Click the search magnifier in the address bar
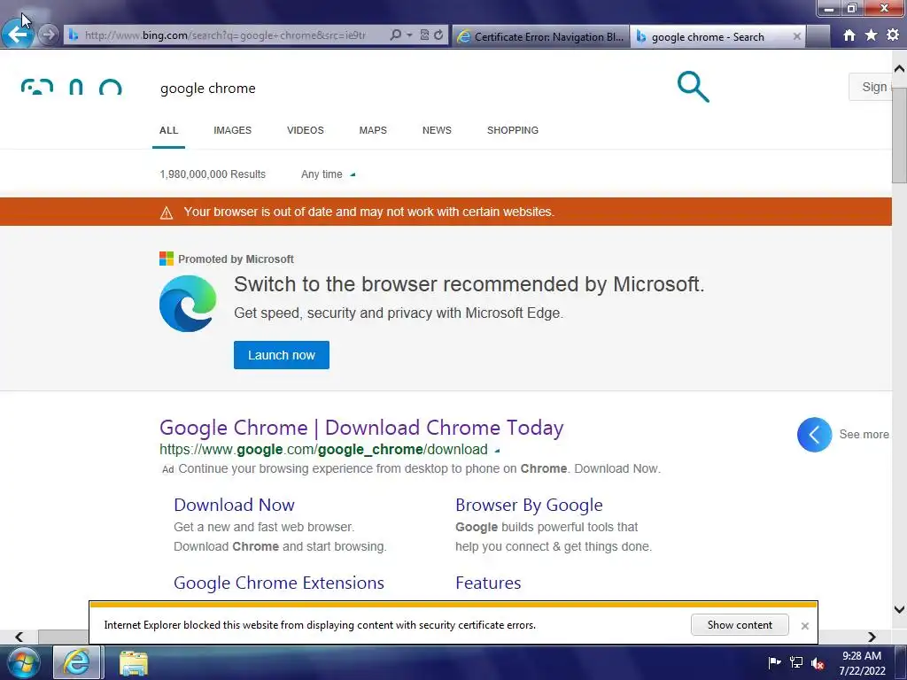 point(395,35)
